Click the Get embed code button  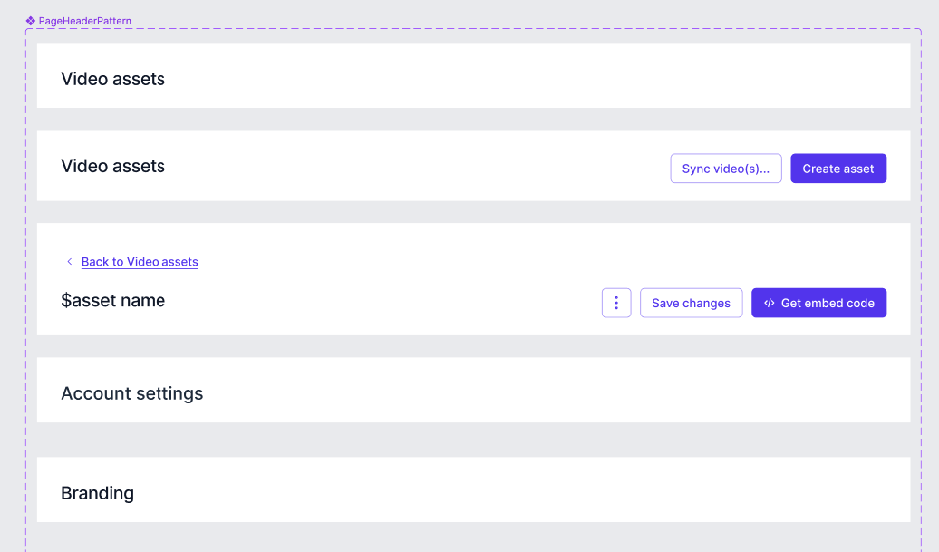[x=819, y=303]
